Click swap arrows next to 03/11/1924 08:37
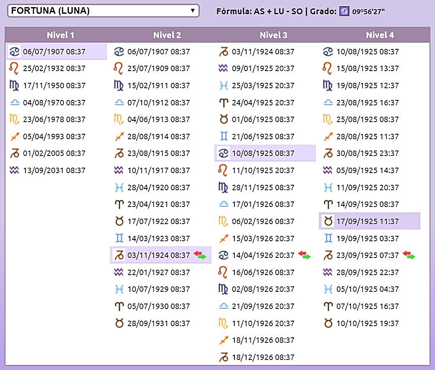This screenshot has height=370, width=435. coord(199,255)
